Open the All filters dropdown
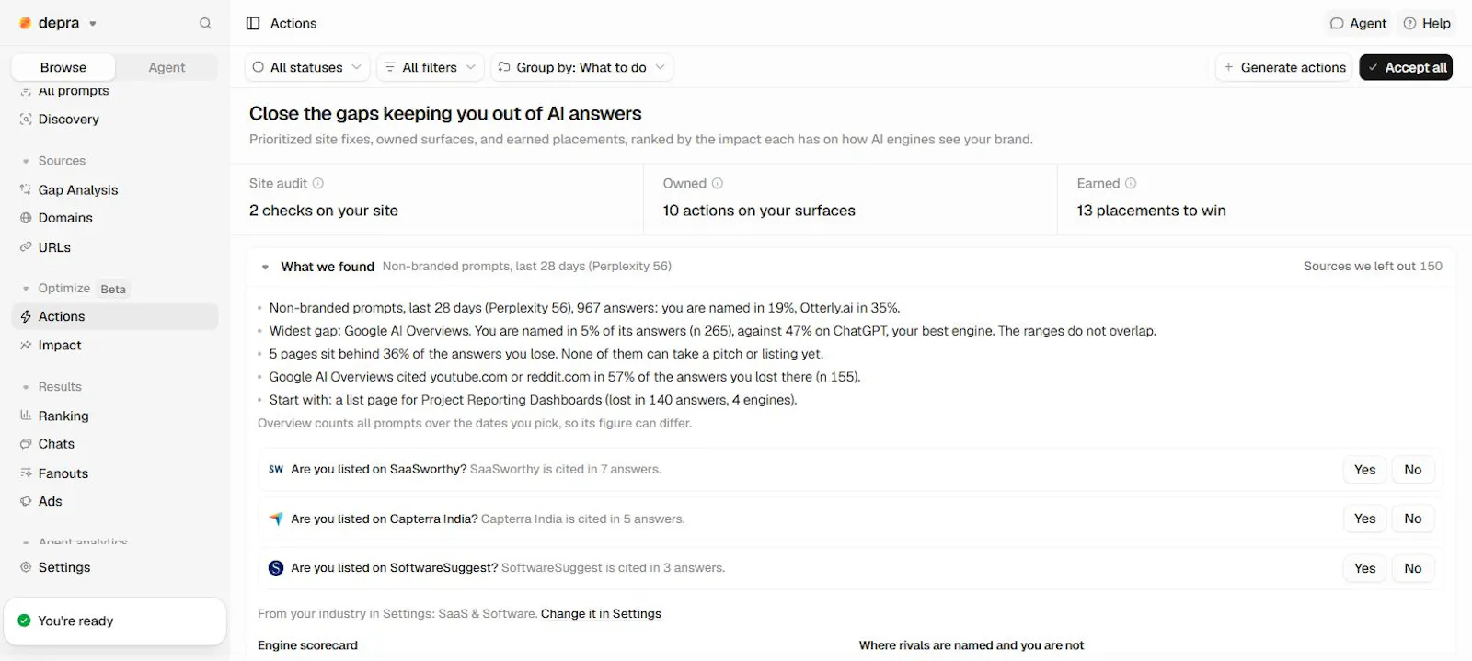Screen dimensions: 1472x661 point(430,67)
